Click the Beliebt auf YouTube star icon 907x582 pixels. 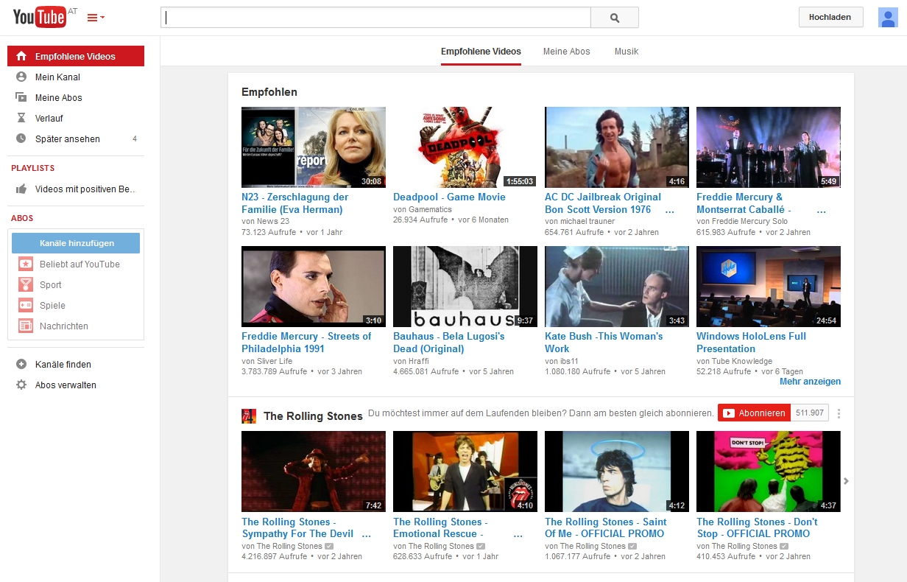pyautogui.click(x=26, y=264)
